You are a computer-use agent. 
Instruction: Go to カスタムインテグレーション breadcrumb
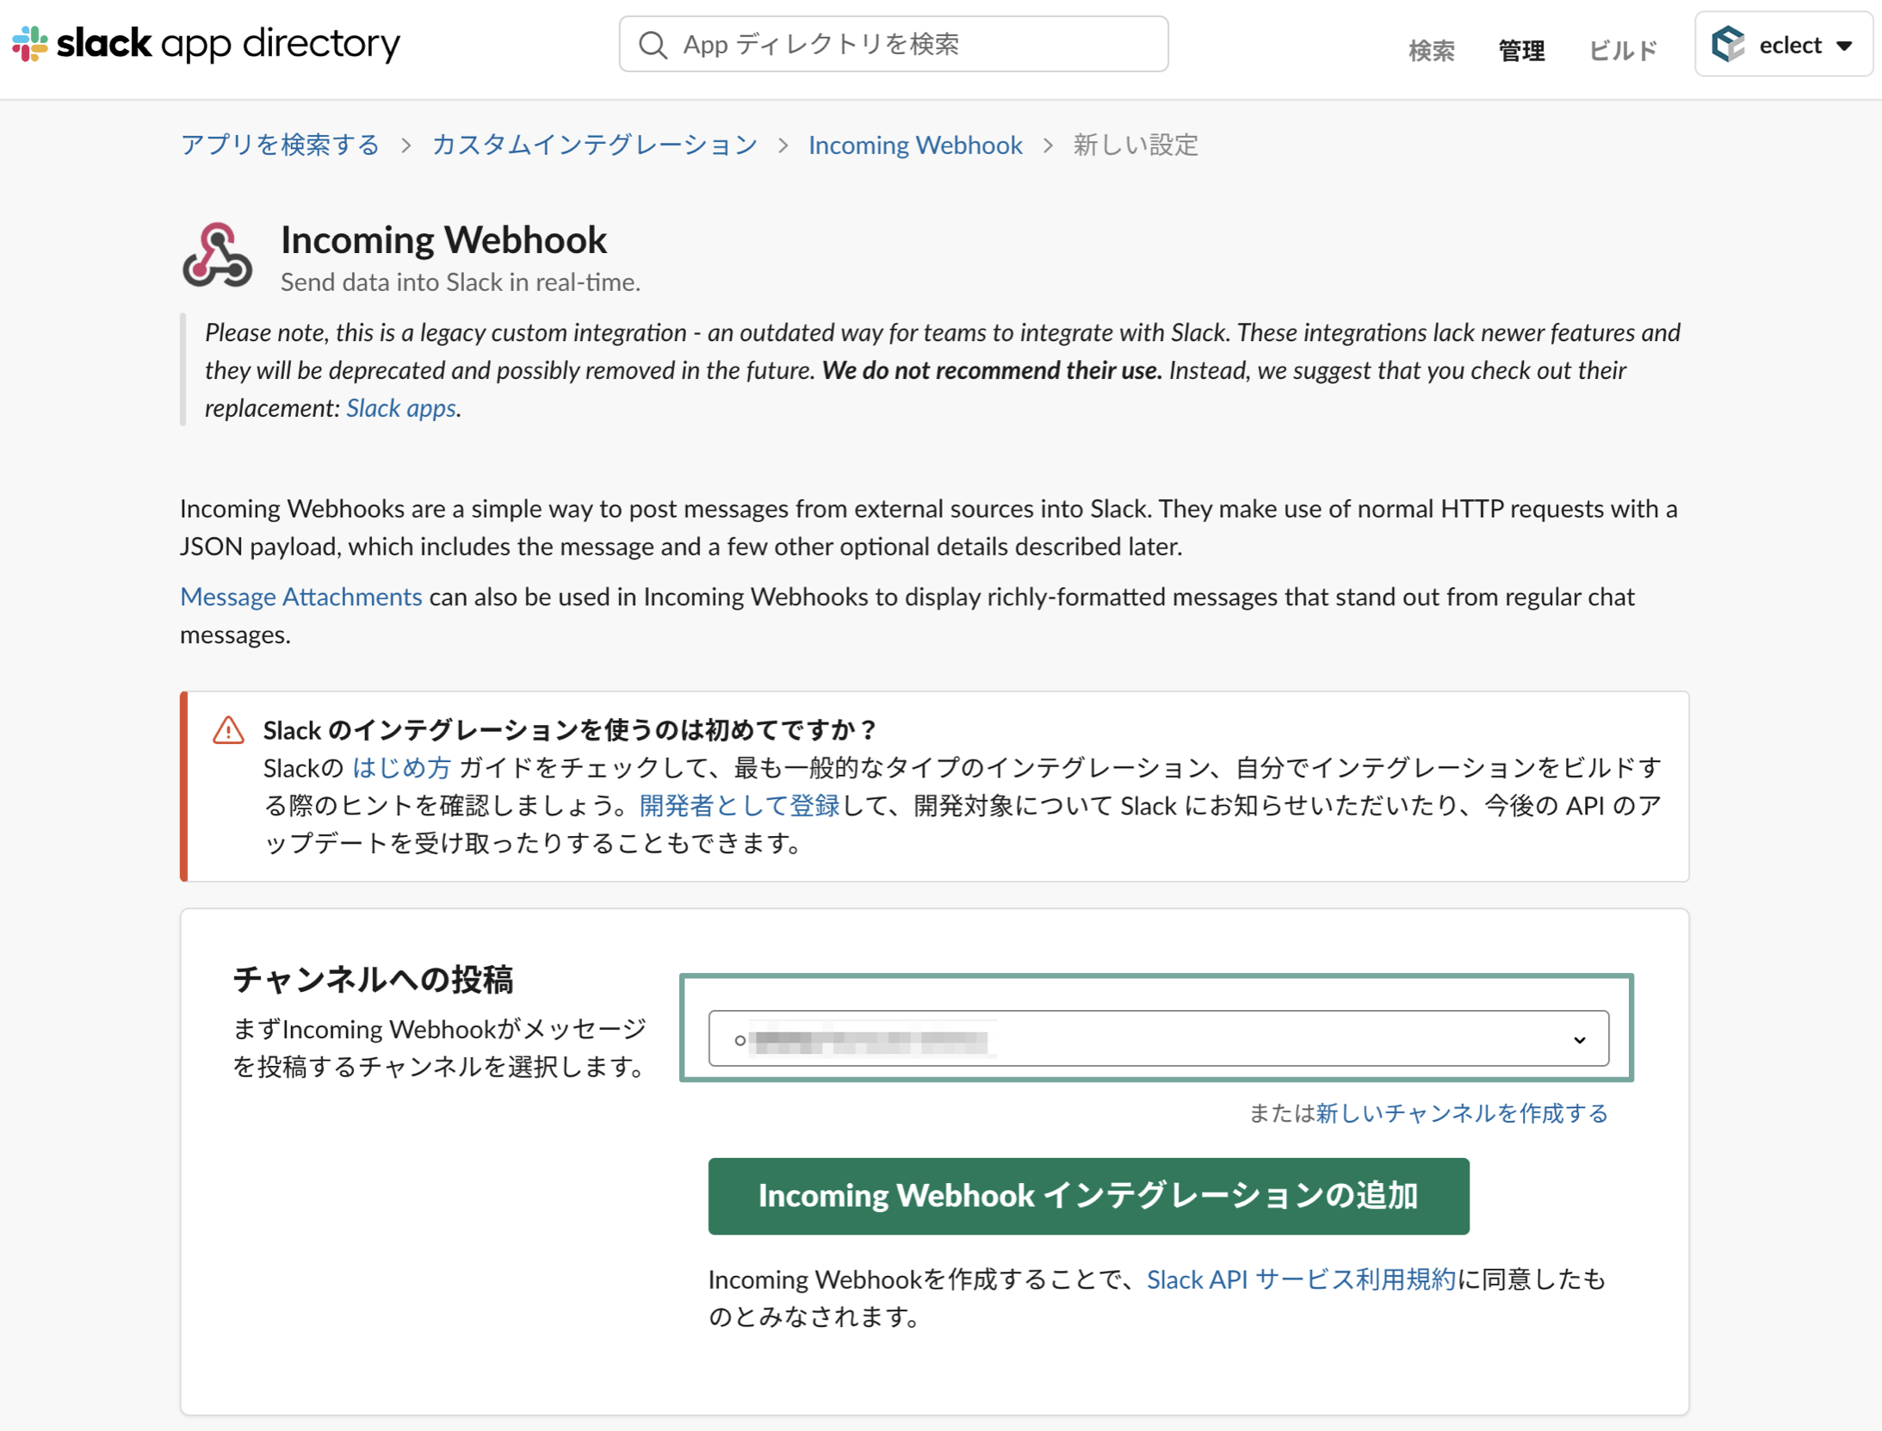click(x=595, y=145)
